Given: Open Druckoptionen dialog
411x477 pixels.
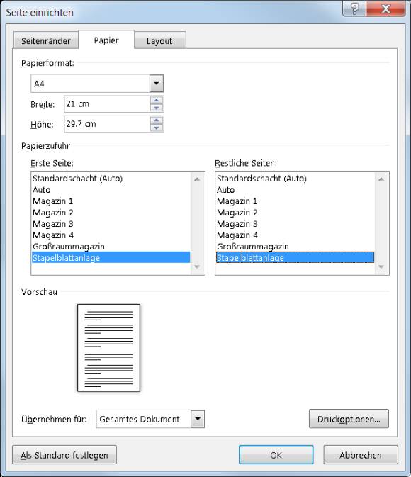Looking at the screenshot, I should (349, 419).
